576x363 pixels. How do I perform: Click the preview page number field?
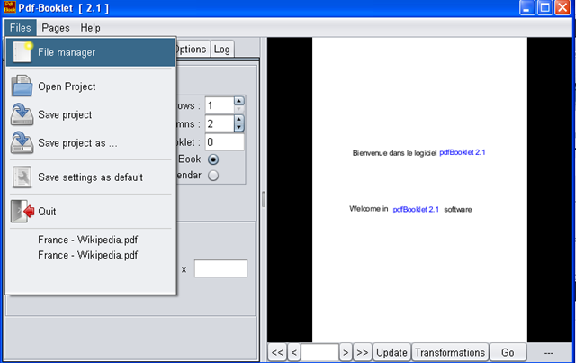(x=319, y=353)
